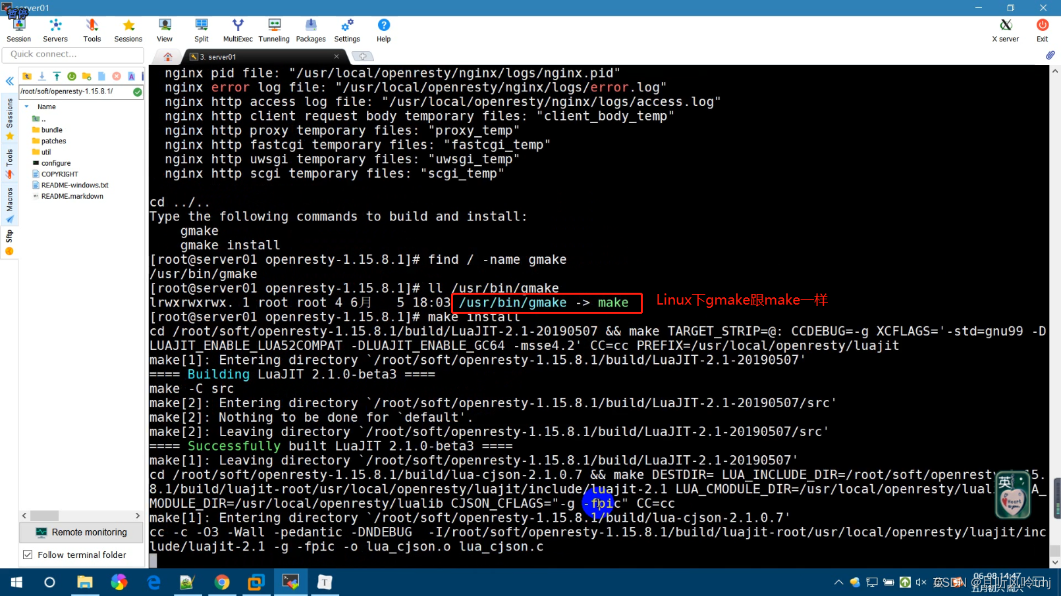The image size is (1061, 596).
Task: Collapse the sidebar with double chevron
Action: (x=10, y=82)
